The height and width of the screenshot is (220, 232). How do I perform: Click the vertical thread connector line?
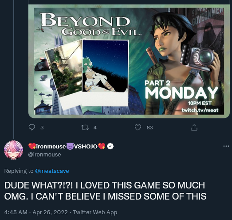(14, 69)
